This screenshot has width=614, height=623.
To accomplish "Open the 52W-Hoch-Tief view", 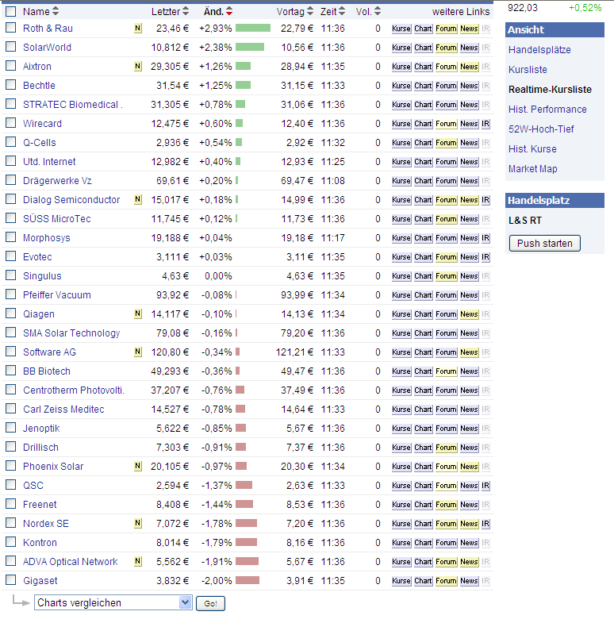I will click(x=541, y=129).
